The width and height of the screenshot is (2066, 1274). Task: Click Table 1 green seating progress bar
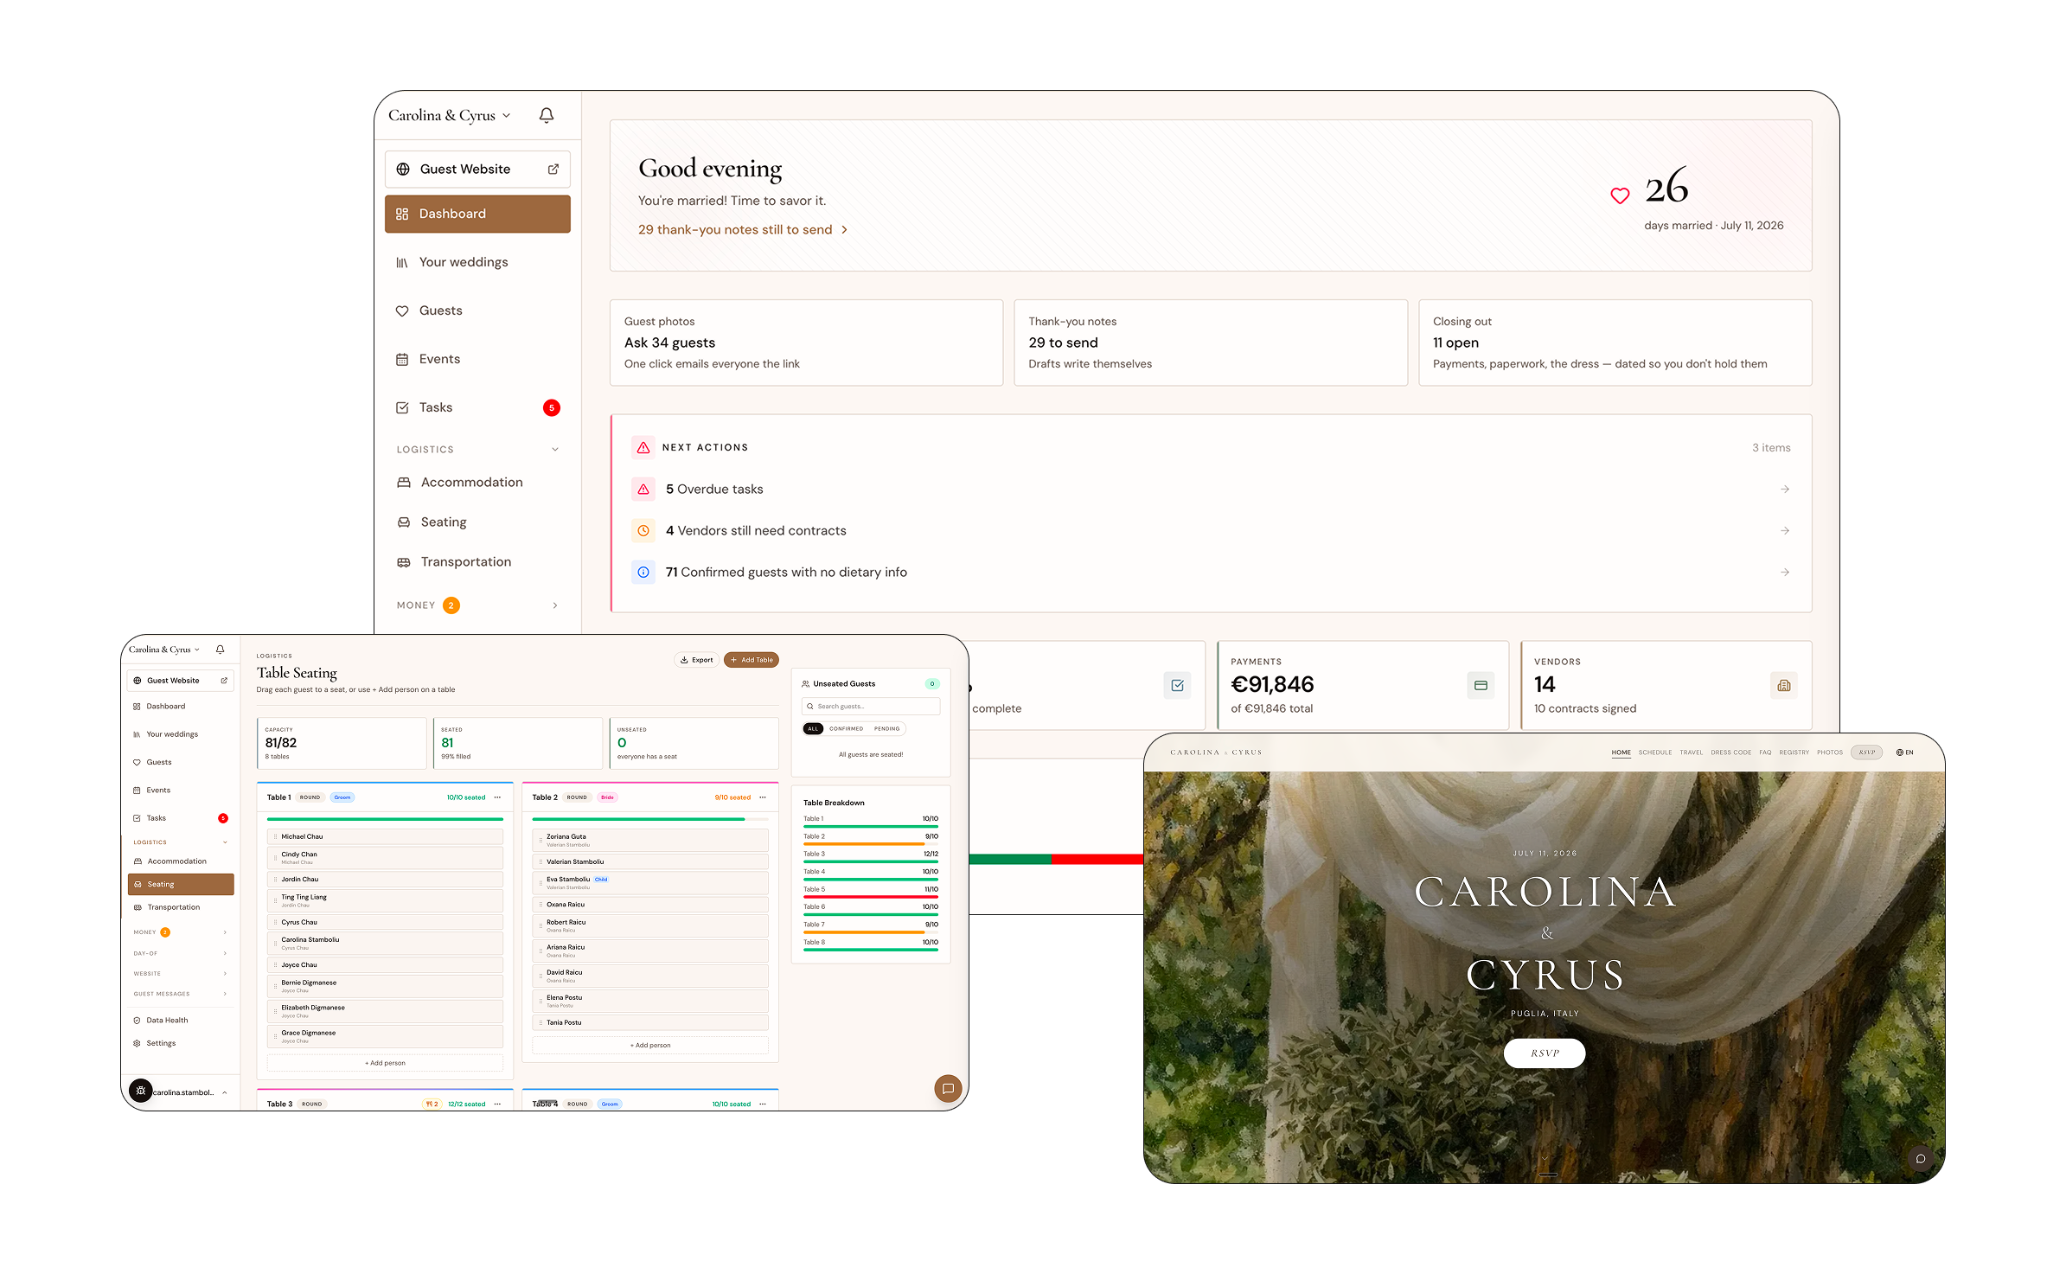point(385,819)
